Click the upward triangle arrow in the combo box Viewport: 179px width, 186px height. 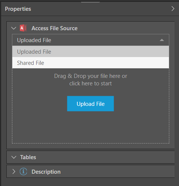(x=162, y=40)
